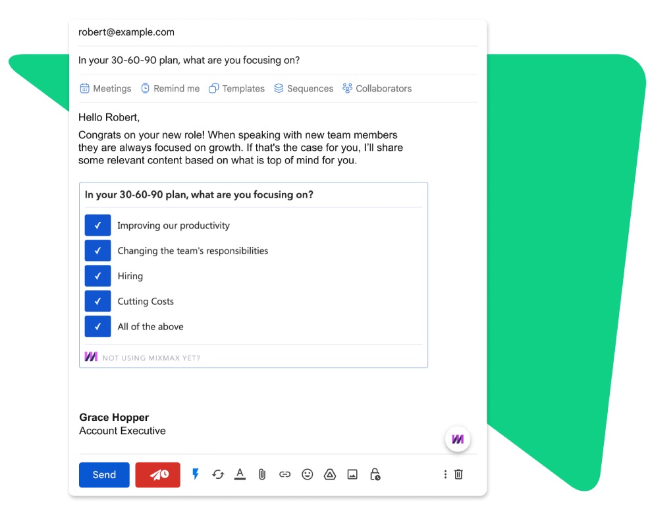Viewport: 650px width, 527px height.
Task: Open the Meetings option
Action: coord(105,88)
